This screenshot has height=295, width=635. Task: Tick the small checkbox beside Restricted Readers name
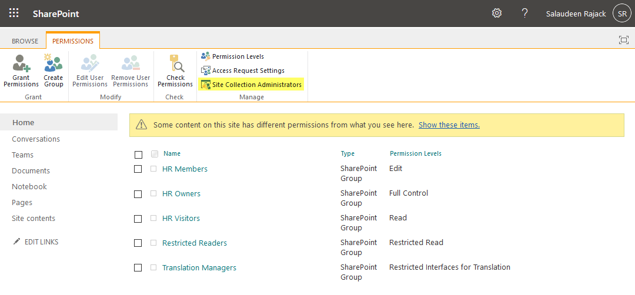(x=153, y=243)
